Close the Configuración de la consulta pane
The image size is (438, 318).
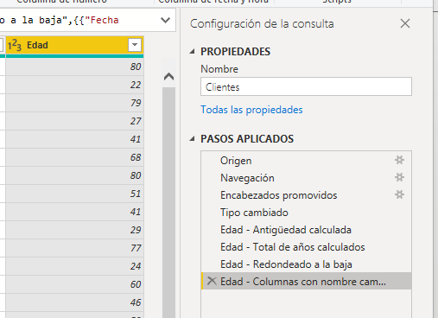[405, 23]
